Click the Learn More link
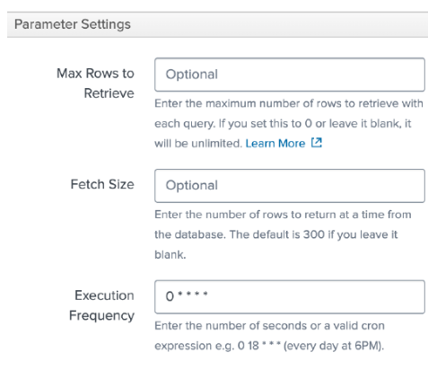This screenshot has width=428, height=370. point(275,144)
